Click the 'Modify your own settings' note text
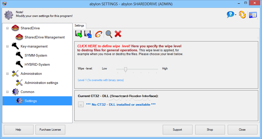The width and height of the screenshot is (262, 139). (44, 16)
